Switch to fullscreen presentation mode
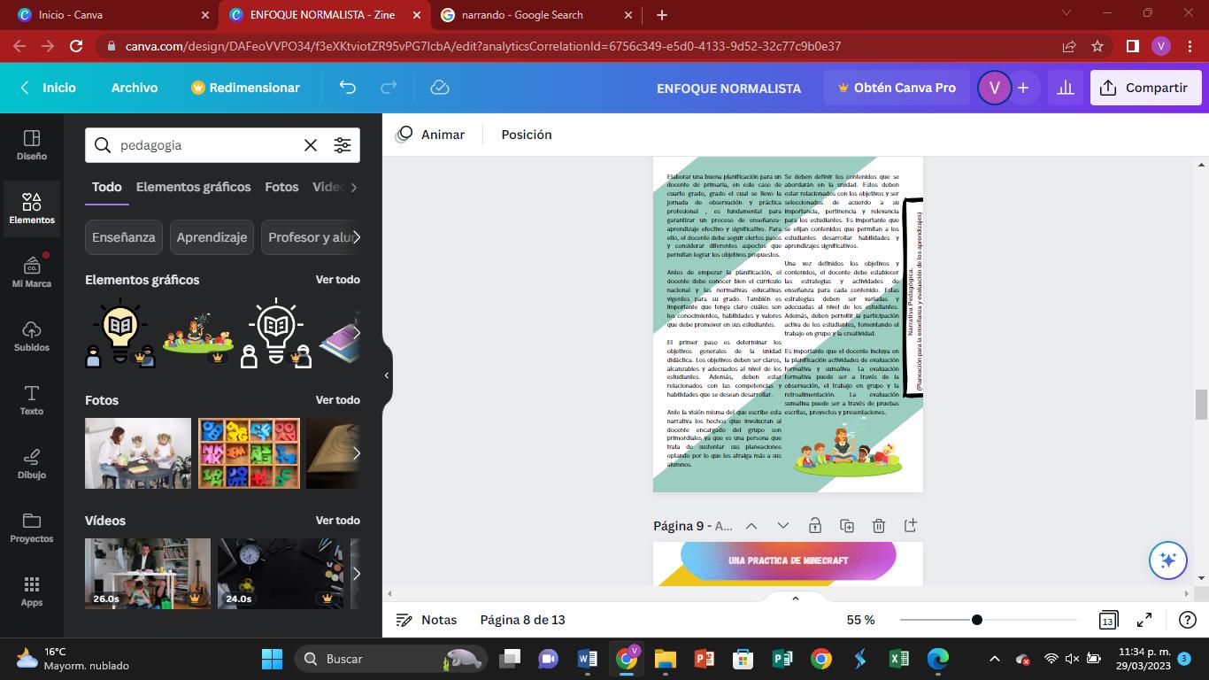The width and height of the screenshot is (1209, 680). [1144, 620]
